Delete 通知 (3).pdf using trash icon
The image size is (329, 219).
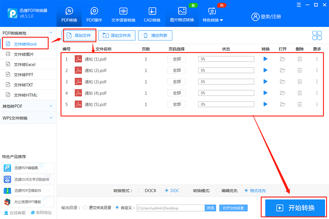coord(300,82)
